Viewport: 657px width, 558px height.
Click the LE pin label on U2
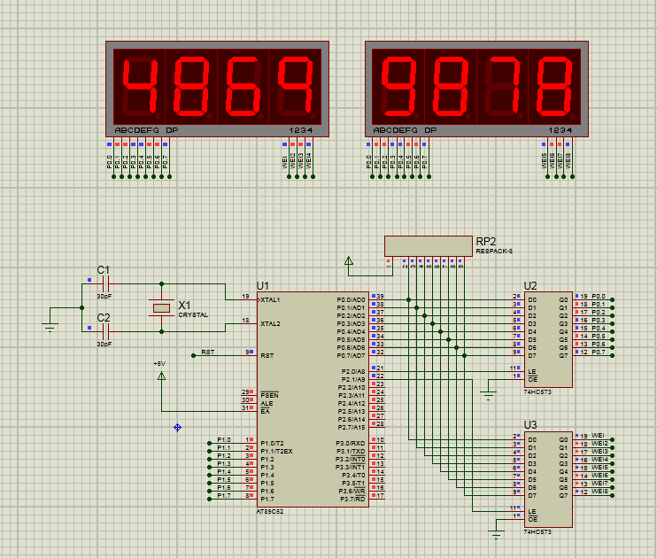[x=532, y=372]
